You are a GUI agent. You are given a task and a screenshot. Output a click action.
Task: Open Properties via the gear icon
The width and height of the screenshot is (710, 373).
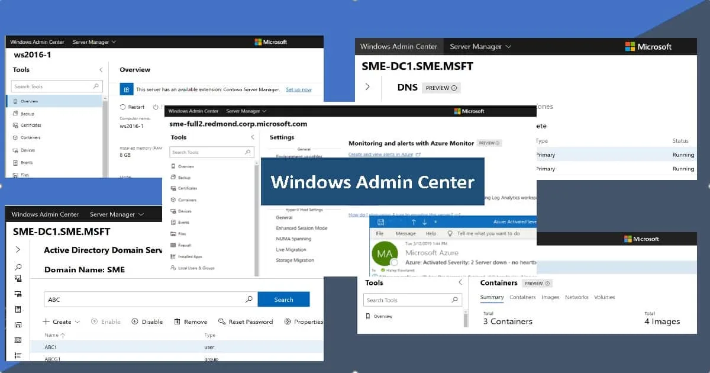click(x=288, y=321)
